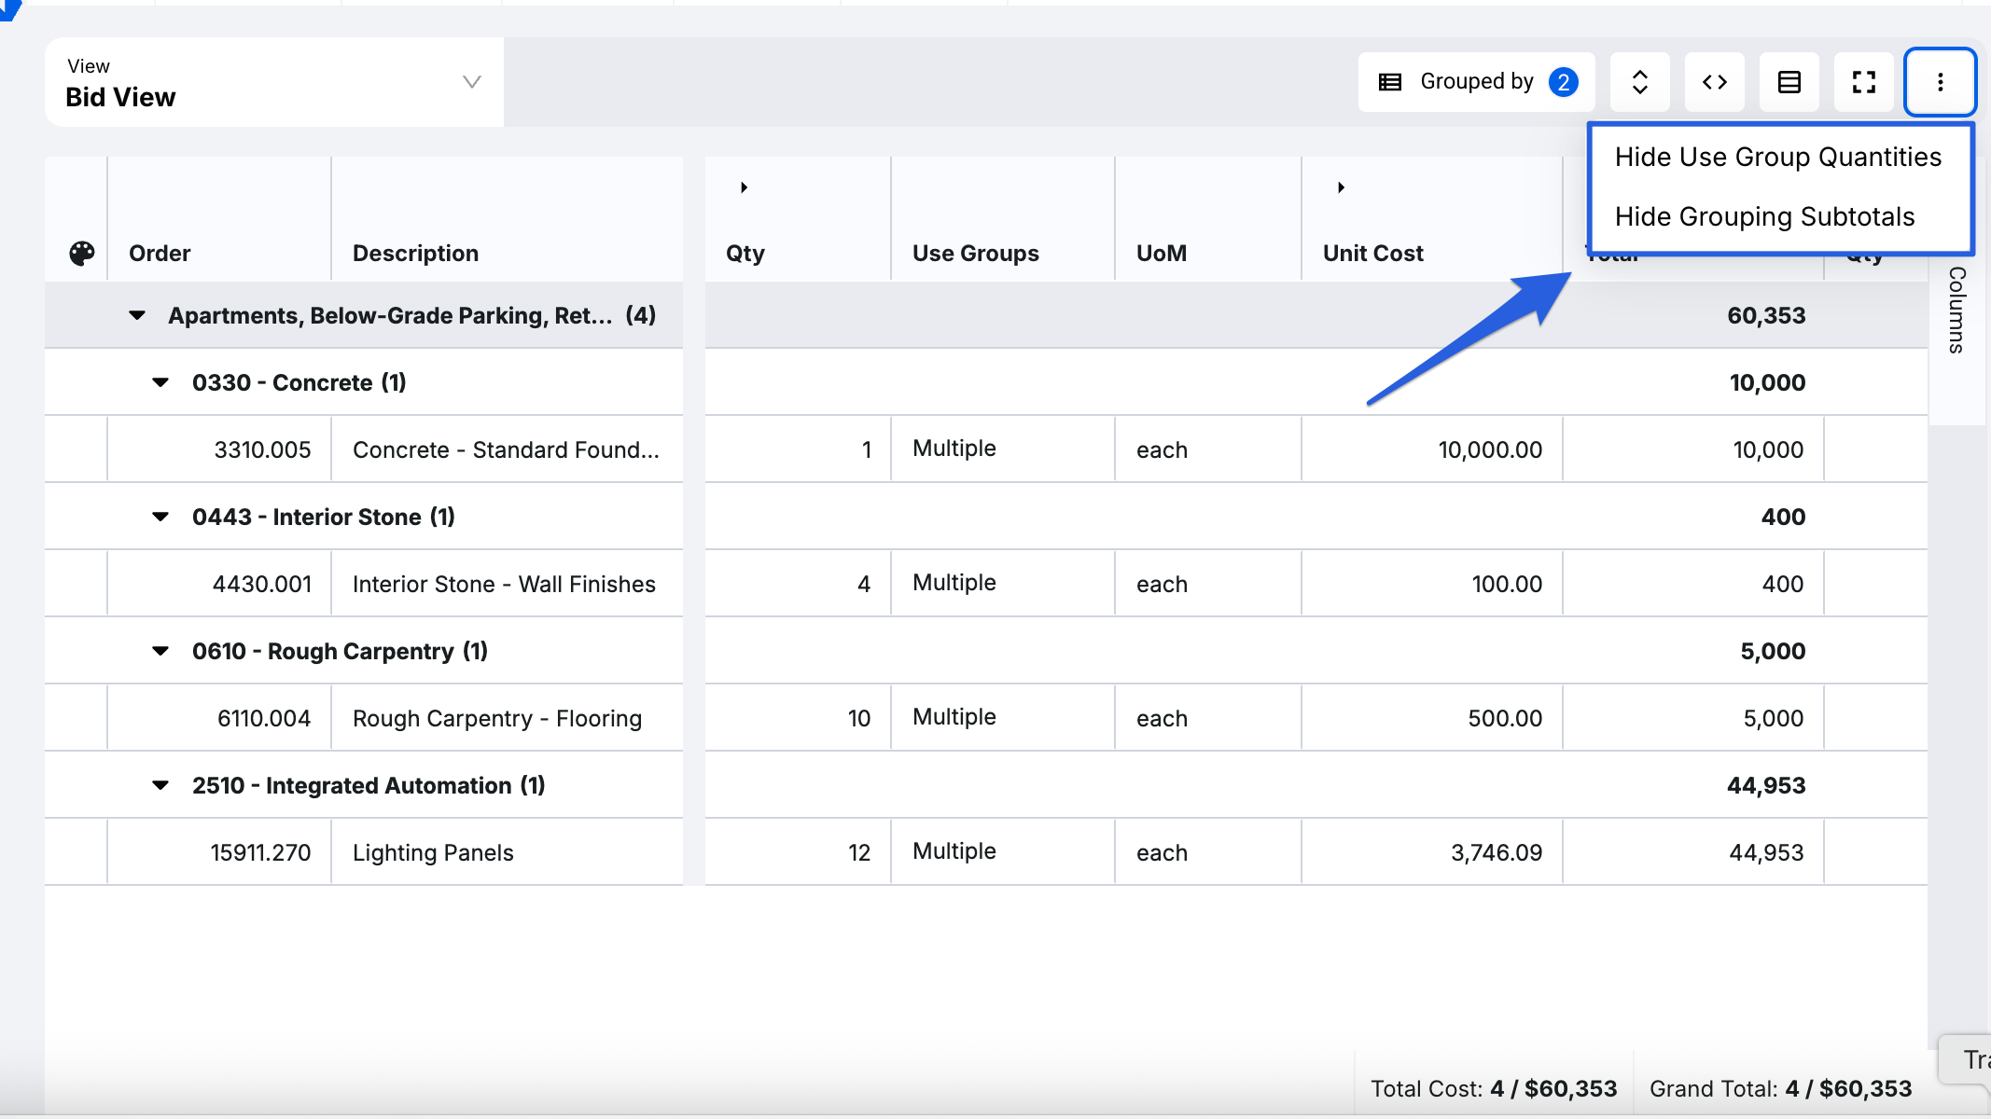This screenshot has width=1991, height=1119.
Task: Click the expand/collapse vertical arrows icon
Action: [x=1639, y=82]
